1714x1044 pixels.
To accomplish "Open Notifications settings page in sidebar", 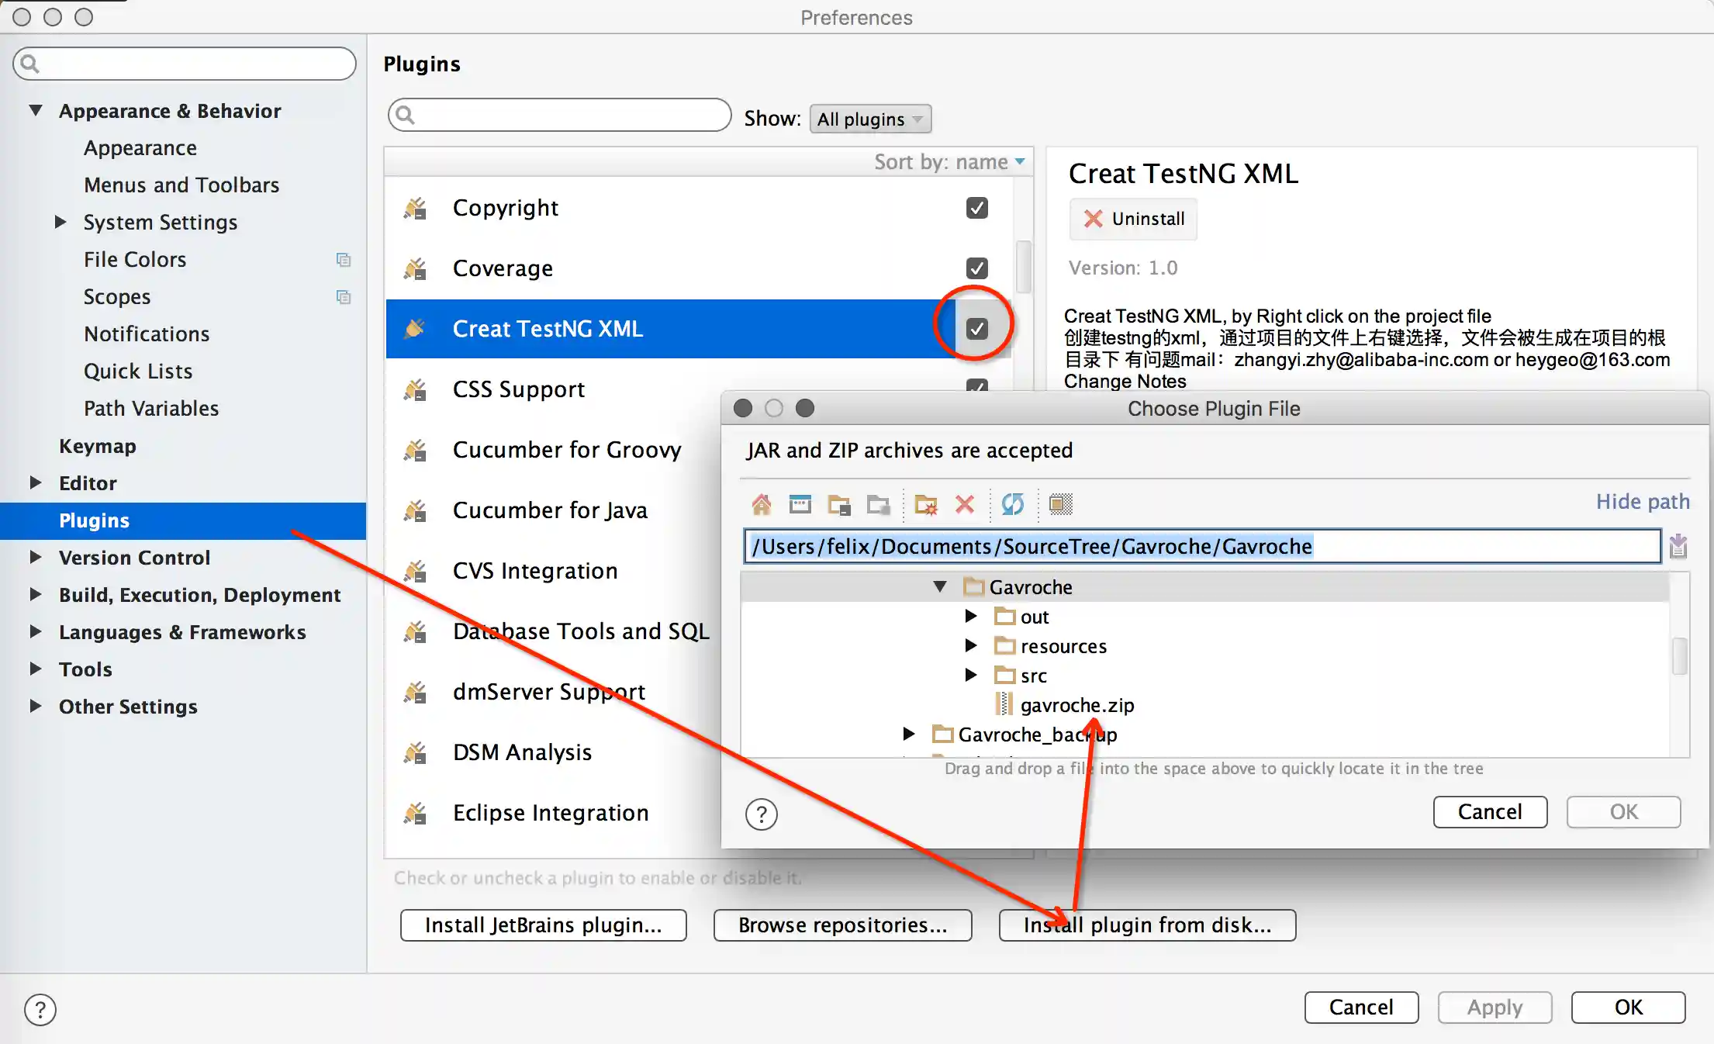I will point(147,334).
